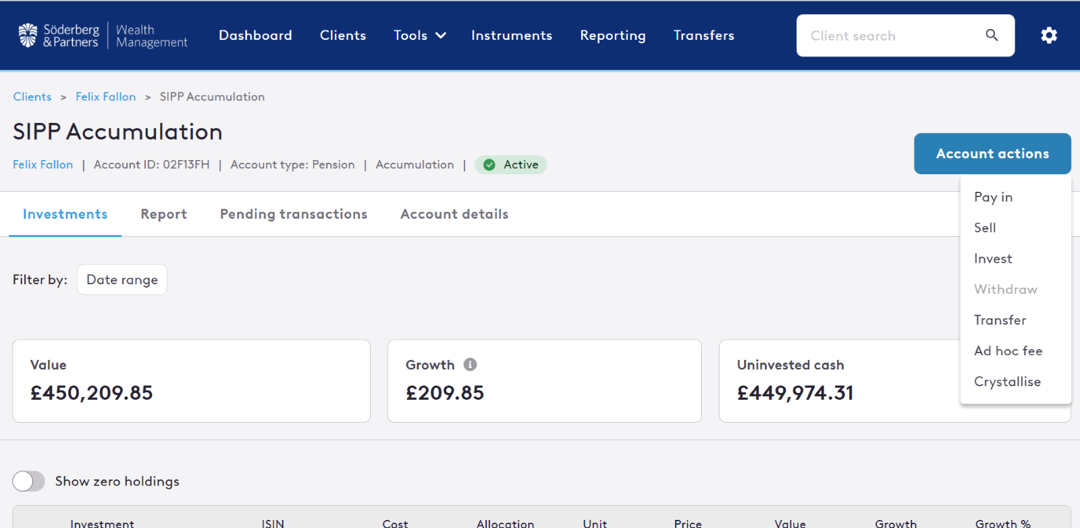Click the Söderberg & Partners logo
This screenshot has height=528, width=1080.
pos(103,36)
